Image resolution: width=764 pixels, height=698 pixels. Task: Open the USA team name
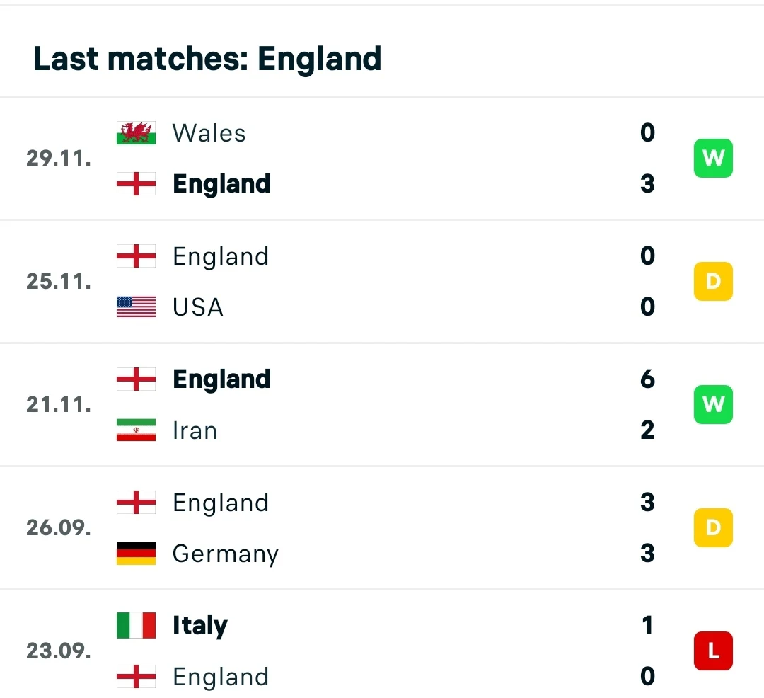tap(198, 307)
